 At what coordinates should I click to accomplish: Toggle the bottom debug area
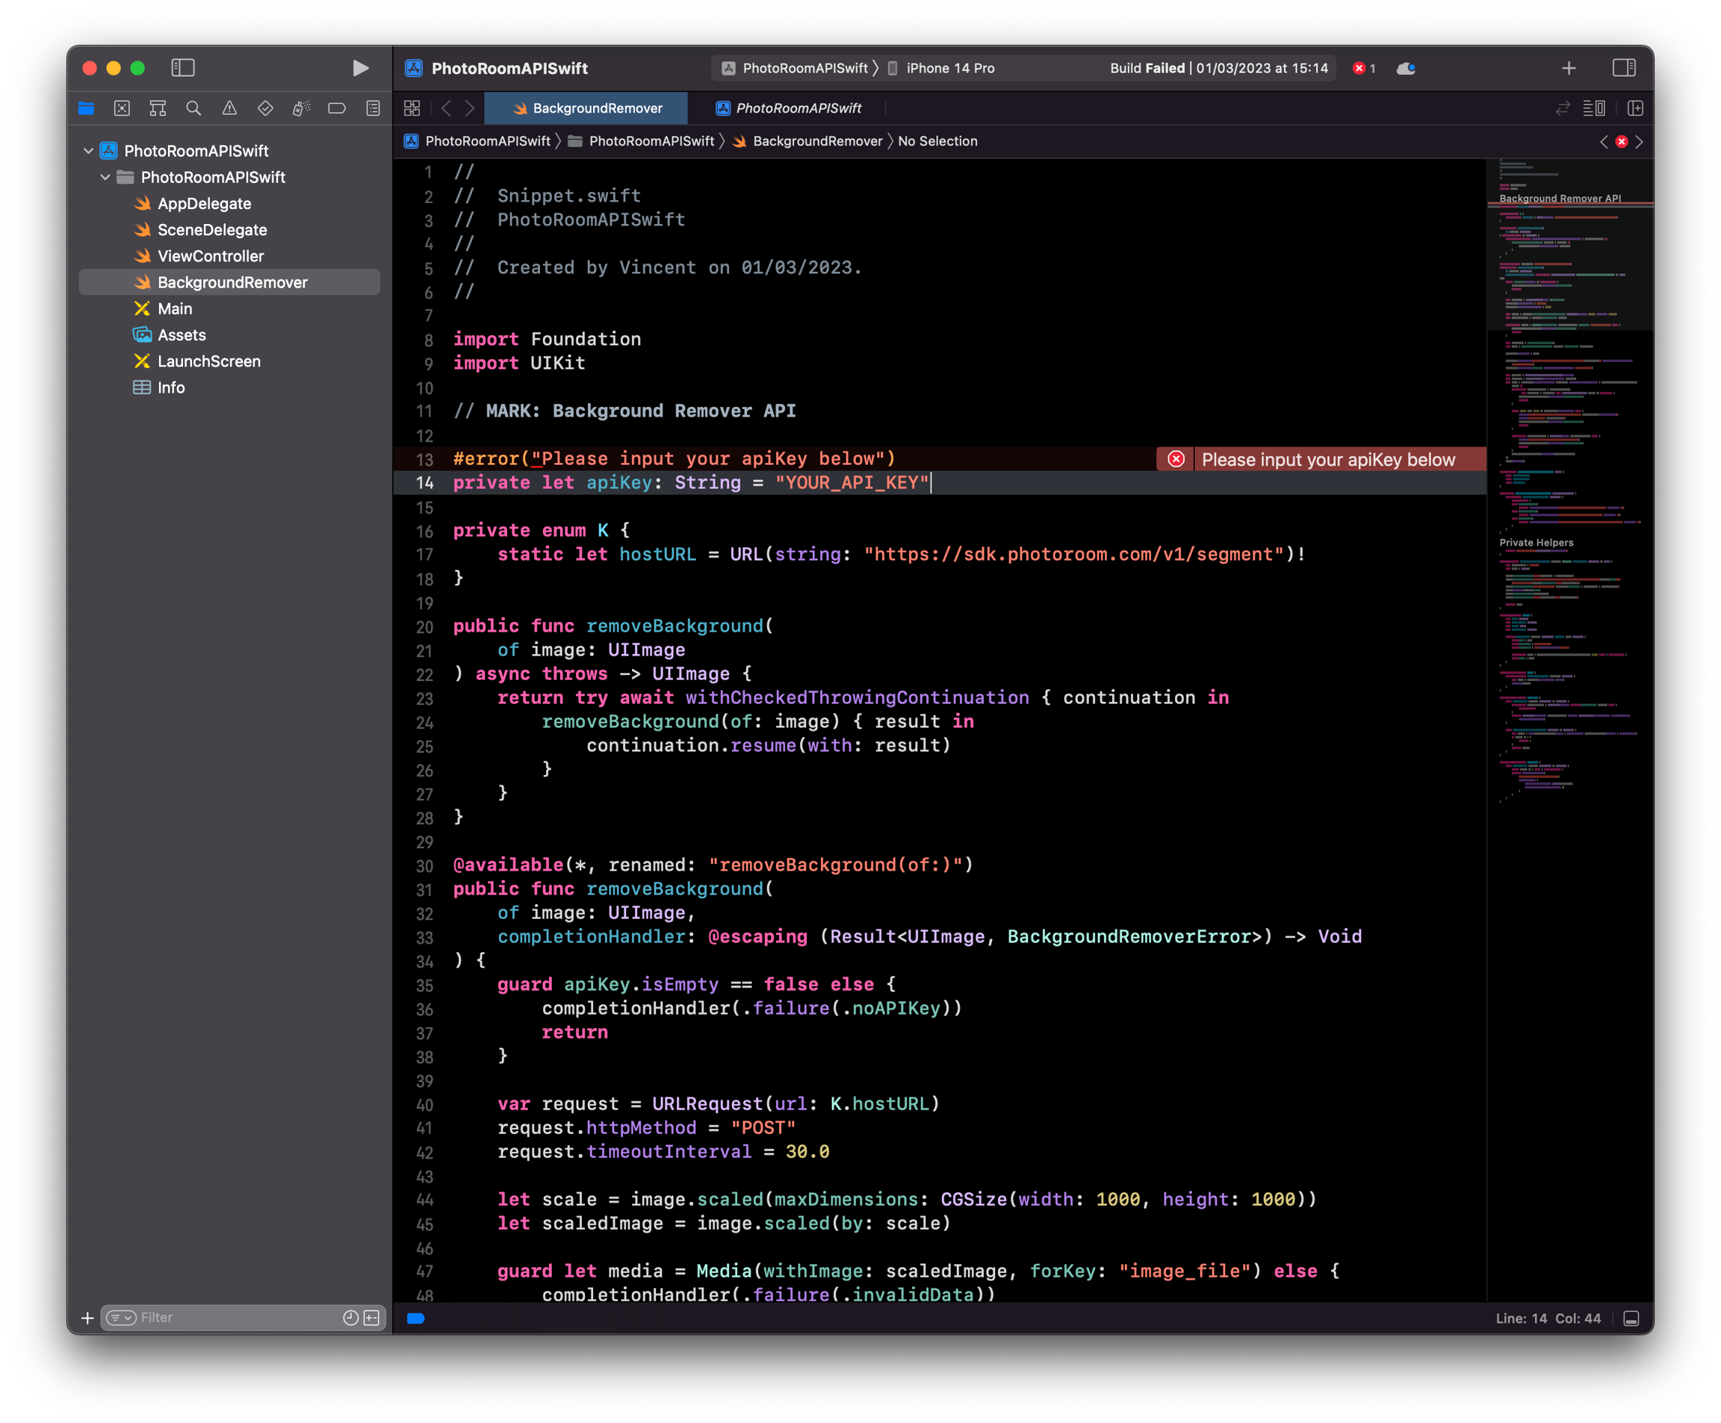click(x=1631, y=1318)
